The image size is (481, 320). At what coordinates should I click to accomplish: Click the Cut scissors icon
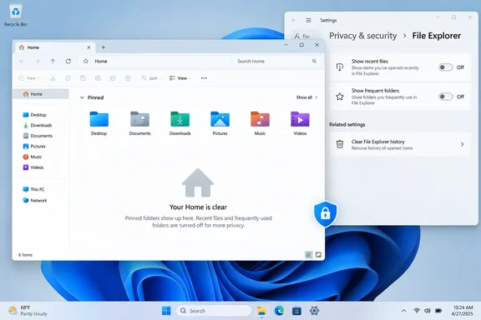coord(53,78)
